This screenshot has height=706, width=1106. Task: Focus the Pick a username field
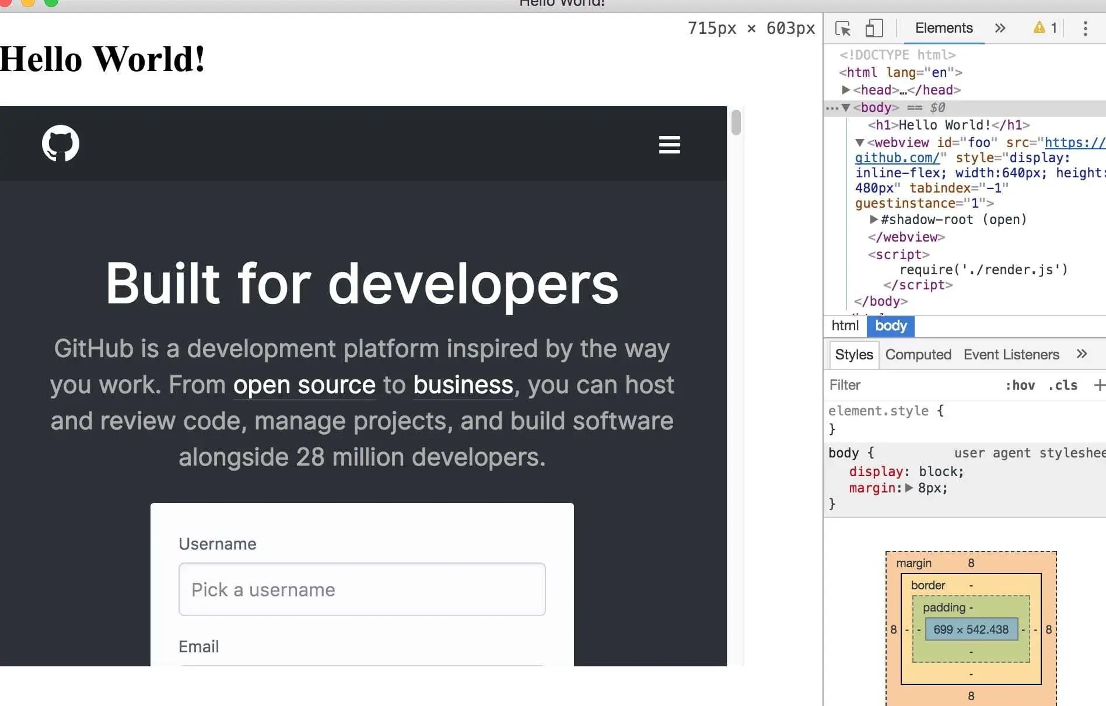[x=362, y=589]
